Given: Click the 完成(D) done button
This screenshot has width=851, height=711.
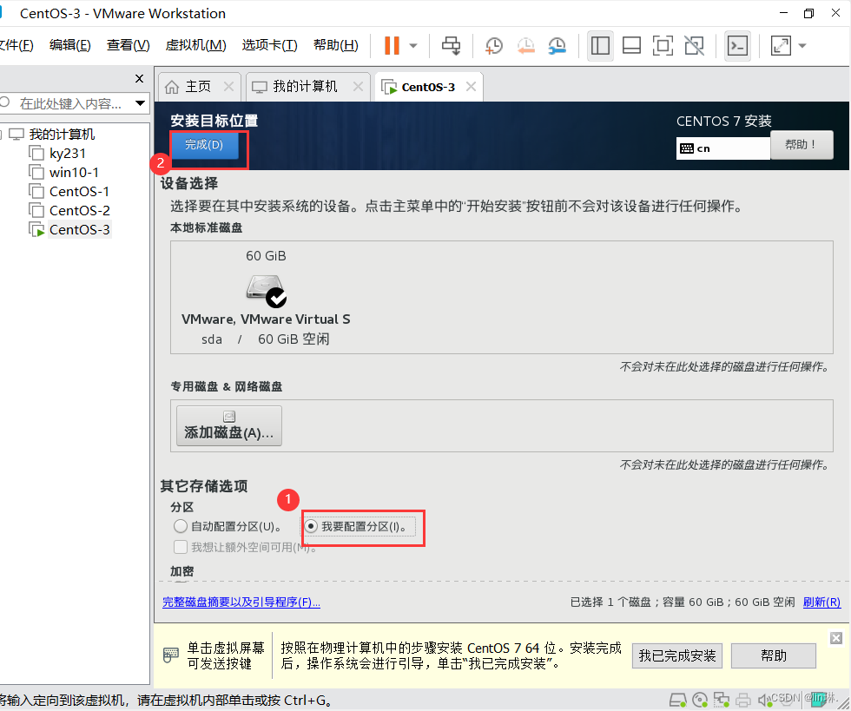Looking at the screenshot, I should point(204,145).
